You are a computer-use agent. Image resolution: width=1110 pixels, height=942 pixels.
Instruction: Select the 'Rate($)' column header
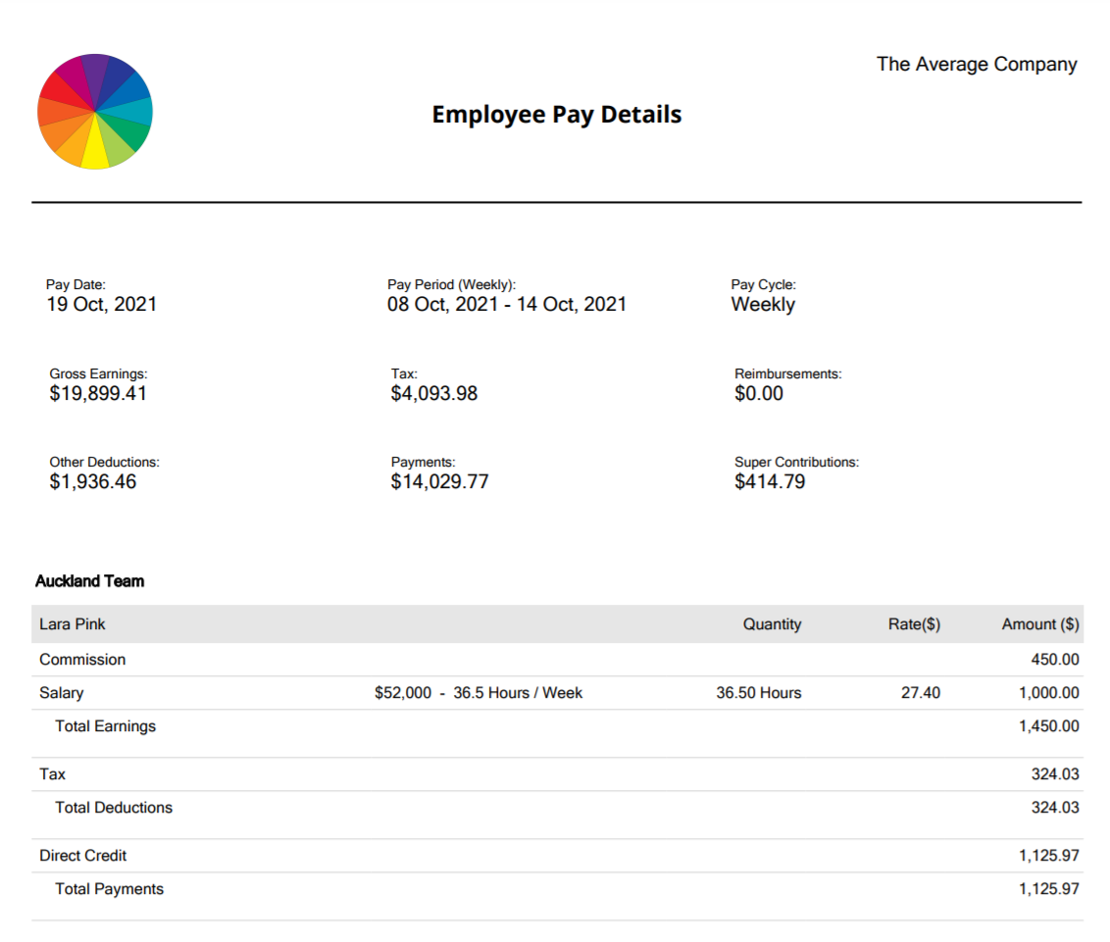pyautogui.click(x=914, y=624)
